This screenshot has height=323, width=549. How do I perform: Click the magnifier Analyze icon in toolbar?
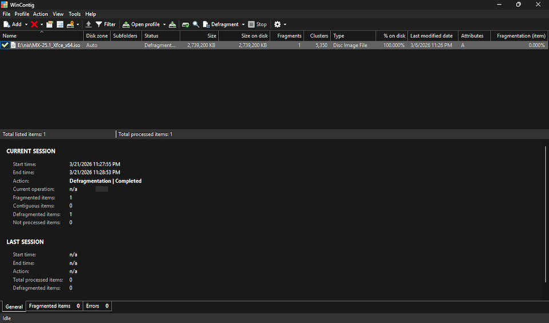point(196,25)
